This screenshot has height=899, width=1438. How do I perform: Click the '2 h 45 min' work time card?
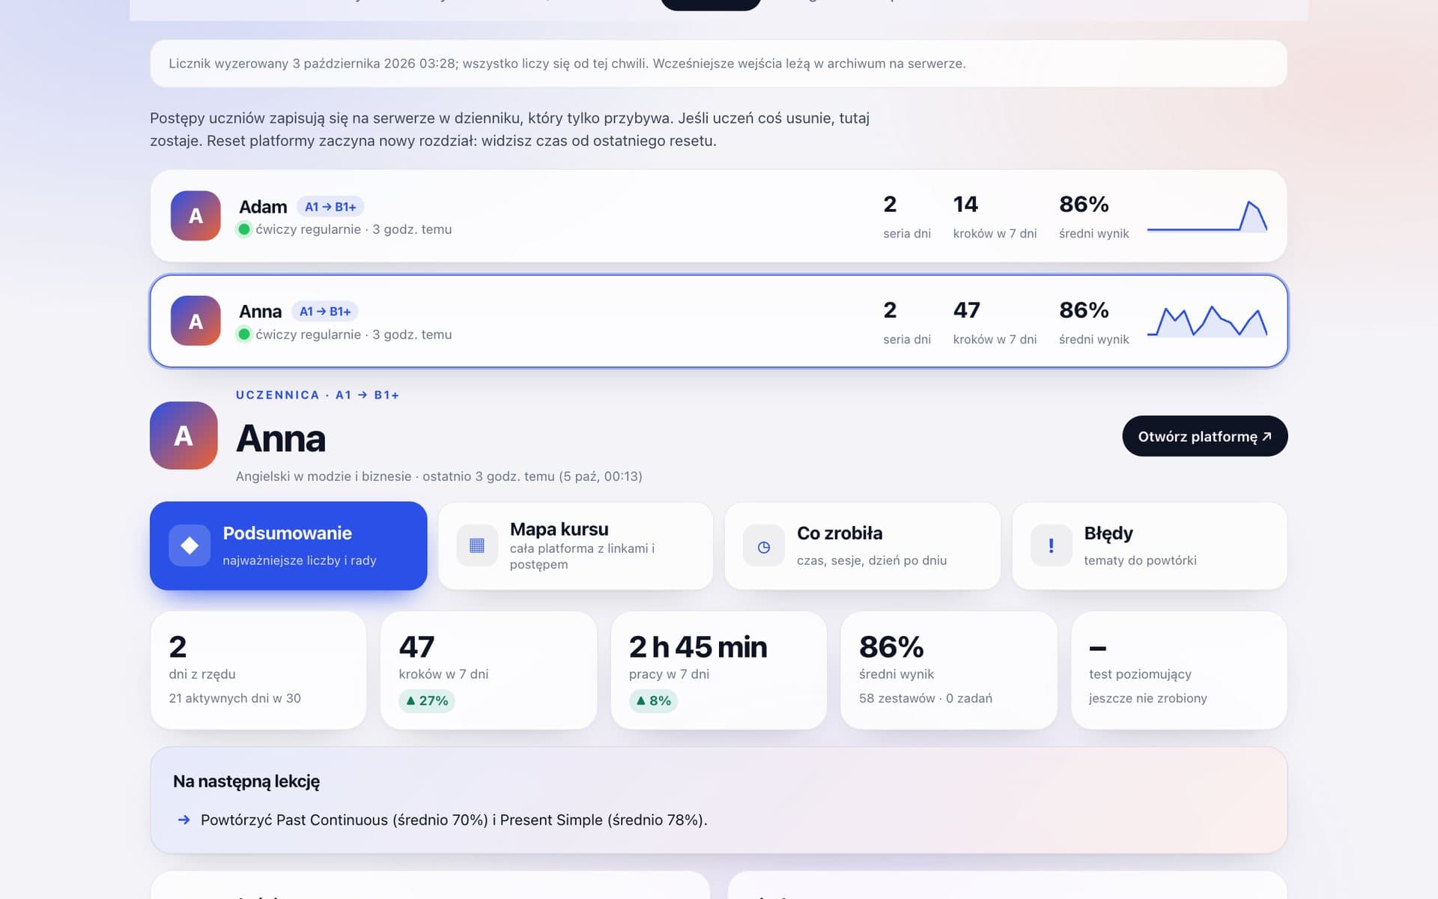[x=718, y=670]
